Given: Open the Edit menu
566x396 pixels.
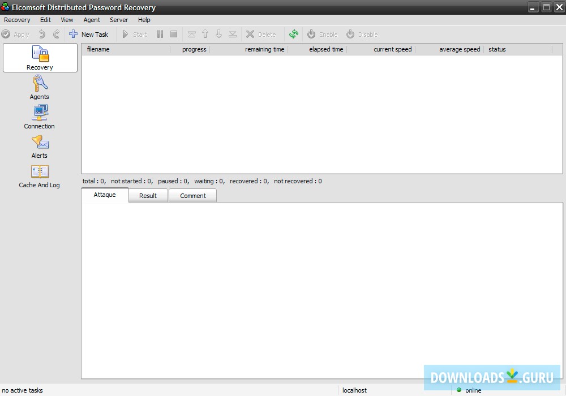Looking at the screenshot, I should [45, 20].
